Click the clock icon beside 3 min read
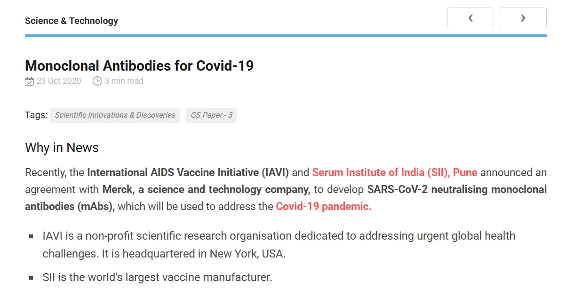The width and height of the screenshot is (567, 290). [x=97, y=81]
